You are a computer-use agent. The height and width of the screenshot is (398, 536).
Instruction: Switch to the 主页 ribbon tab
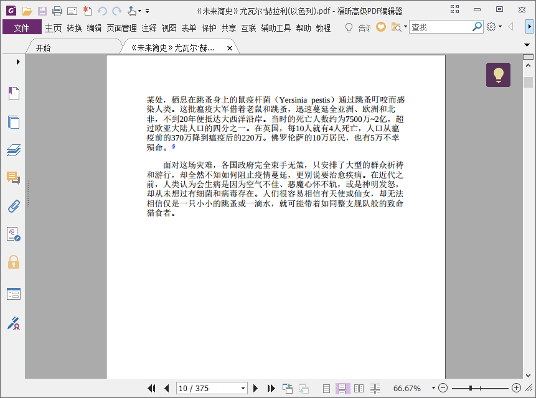(x=54, y=27)
